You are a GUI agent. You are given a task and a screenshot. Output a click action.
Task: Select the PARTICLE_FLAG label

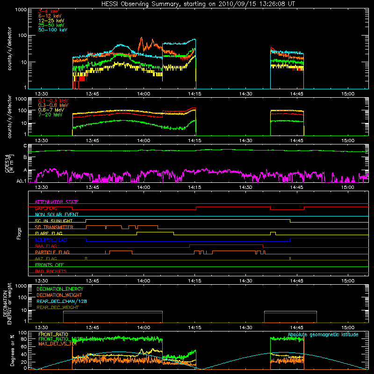click(x=52, y=252)
